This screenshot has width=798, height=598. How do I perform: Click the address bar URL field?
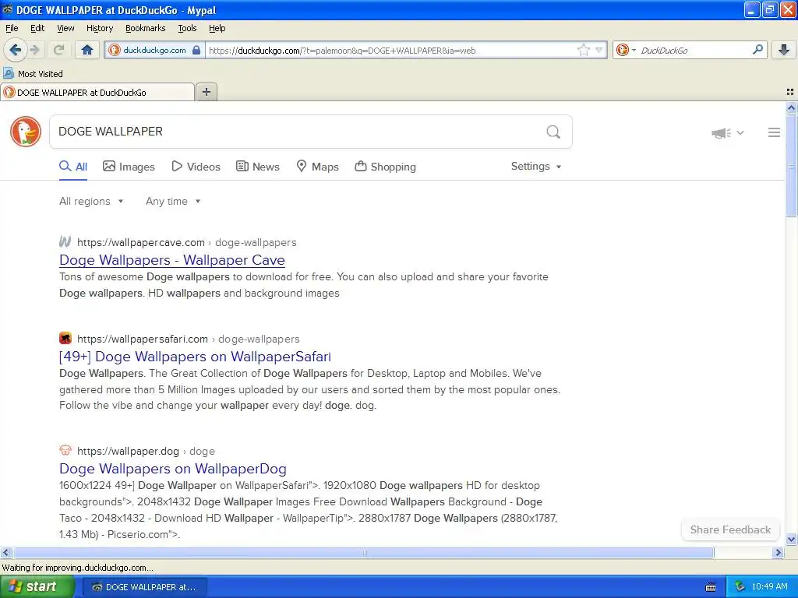coord(390,50)
